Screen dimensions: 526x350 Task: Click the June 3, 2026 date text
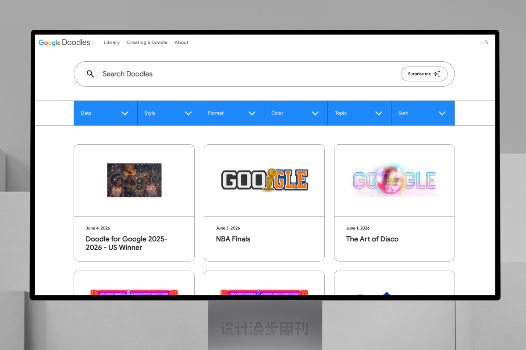(x=228, y=228)
